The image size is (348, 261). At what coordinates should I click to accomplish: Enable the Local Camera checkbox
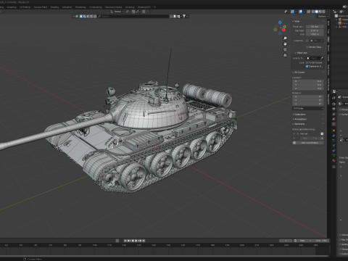click(x=307, y=41)
